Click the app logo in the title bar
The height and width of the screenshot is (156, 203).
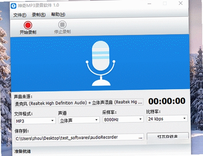click(14, 6)
